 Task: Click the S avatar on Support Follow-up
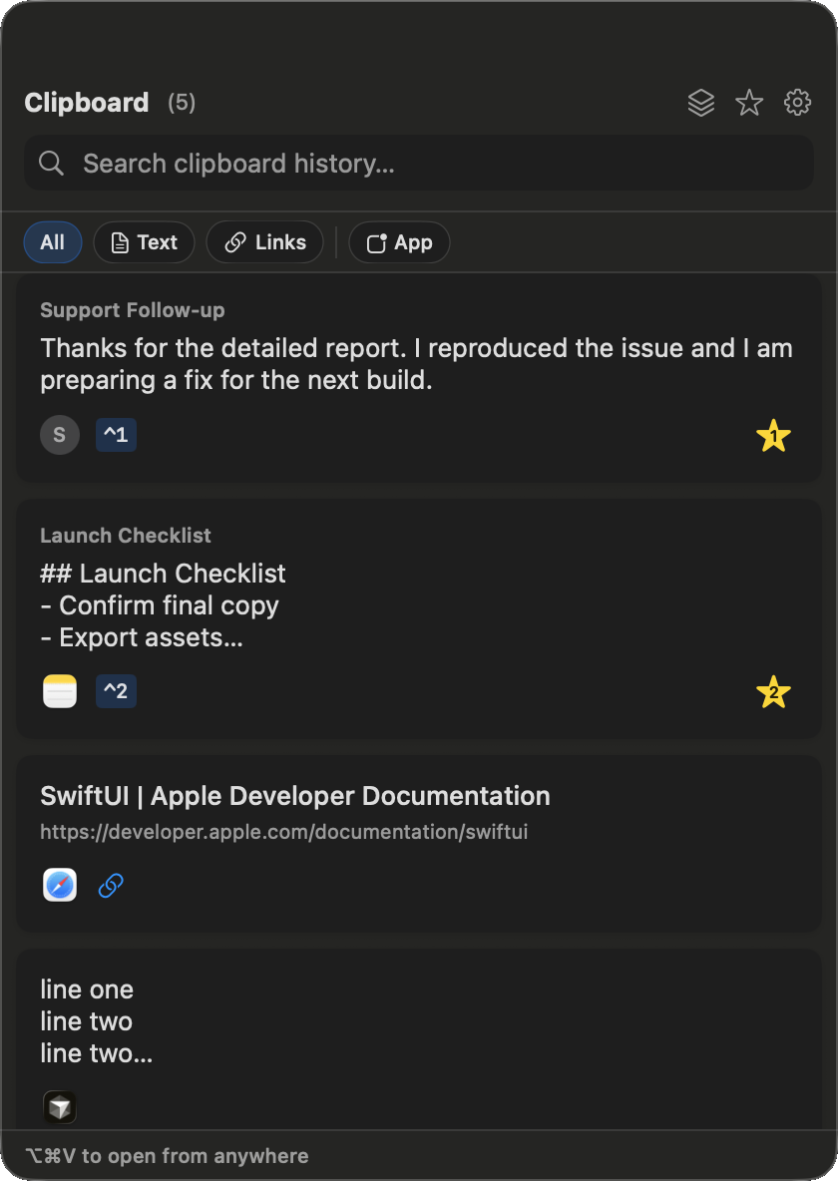coord(60,435)
